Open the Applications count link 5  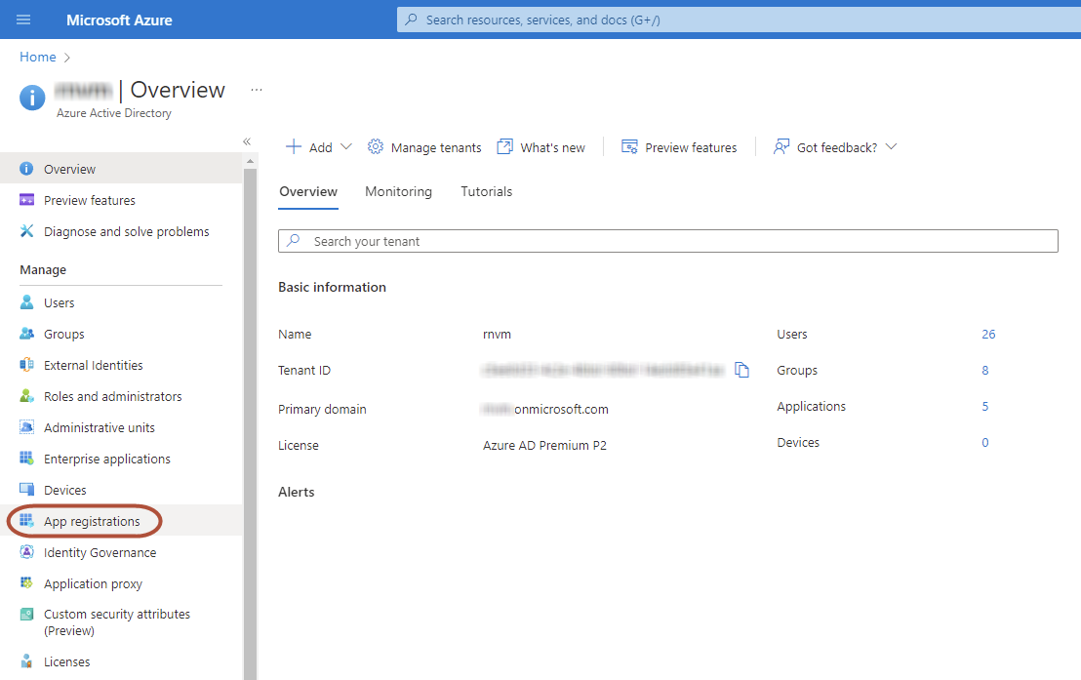985,406
